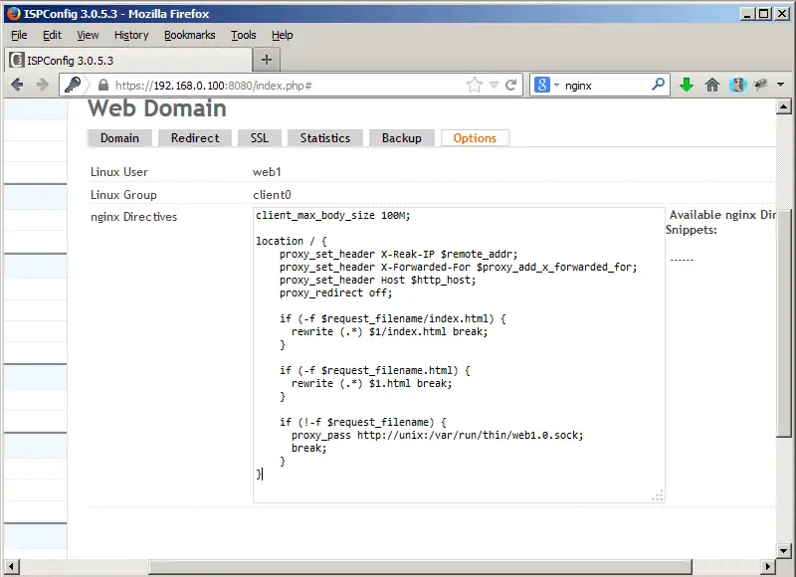The width and height of the screenshot is (796, 577).
Task: Switch to the Statistics tab
Action: 325,138
